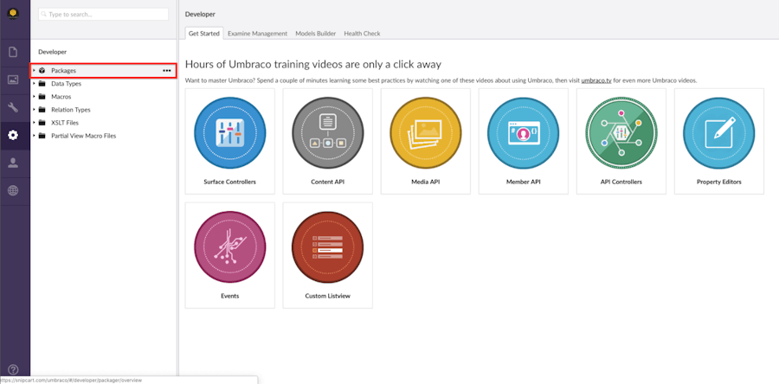Open the Custom Listview video thumbnail
The height and width of the screenshot is (384, 779).
pos(327,246)
